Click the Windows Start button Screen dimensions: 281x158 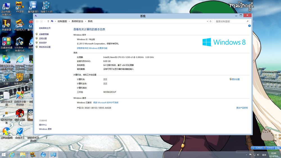tap(4, 155)
